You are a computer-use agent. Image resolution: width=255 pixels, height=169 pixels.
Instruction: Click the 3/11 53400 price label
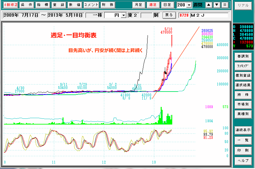pyautogui.click(x=63, y=86)
